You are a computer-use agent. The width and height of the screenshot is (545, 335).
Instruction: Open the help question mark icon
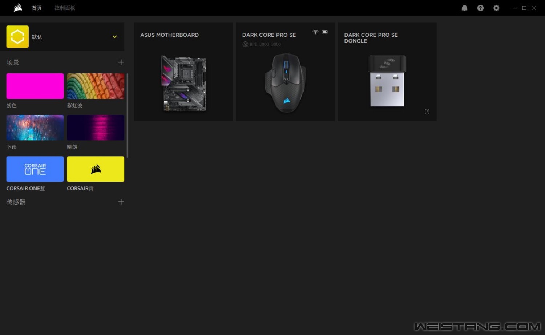480,8
